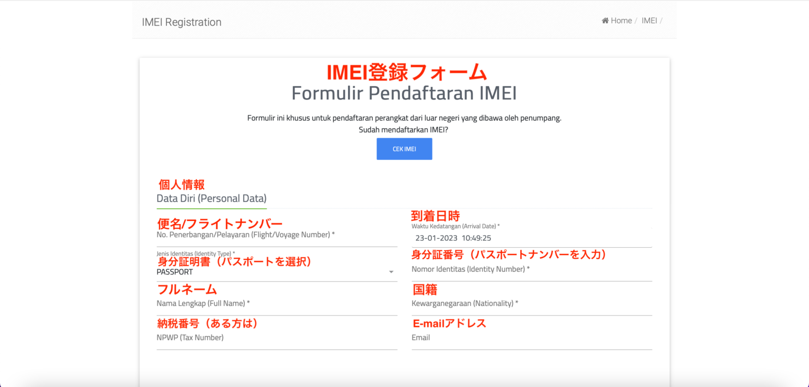Select the IMEI breadcrumb link

(649, 21)
